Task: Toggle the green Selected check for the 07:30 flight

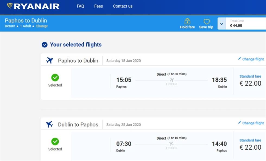Action: point(55,141)
